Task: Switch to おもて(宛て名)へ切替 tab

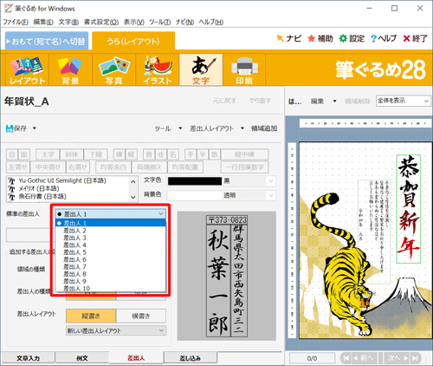Action: 47,41
